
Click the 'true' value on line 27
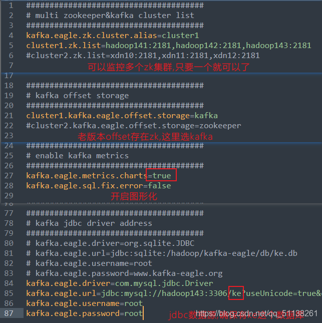click(162, 176)
